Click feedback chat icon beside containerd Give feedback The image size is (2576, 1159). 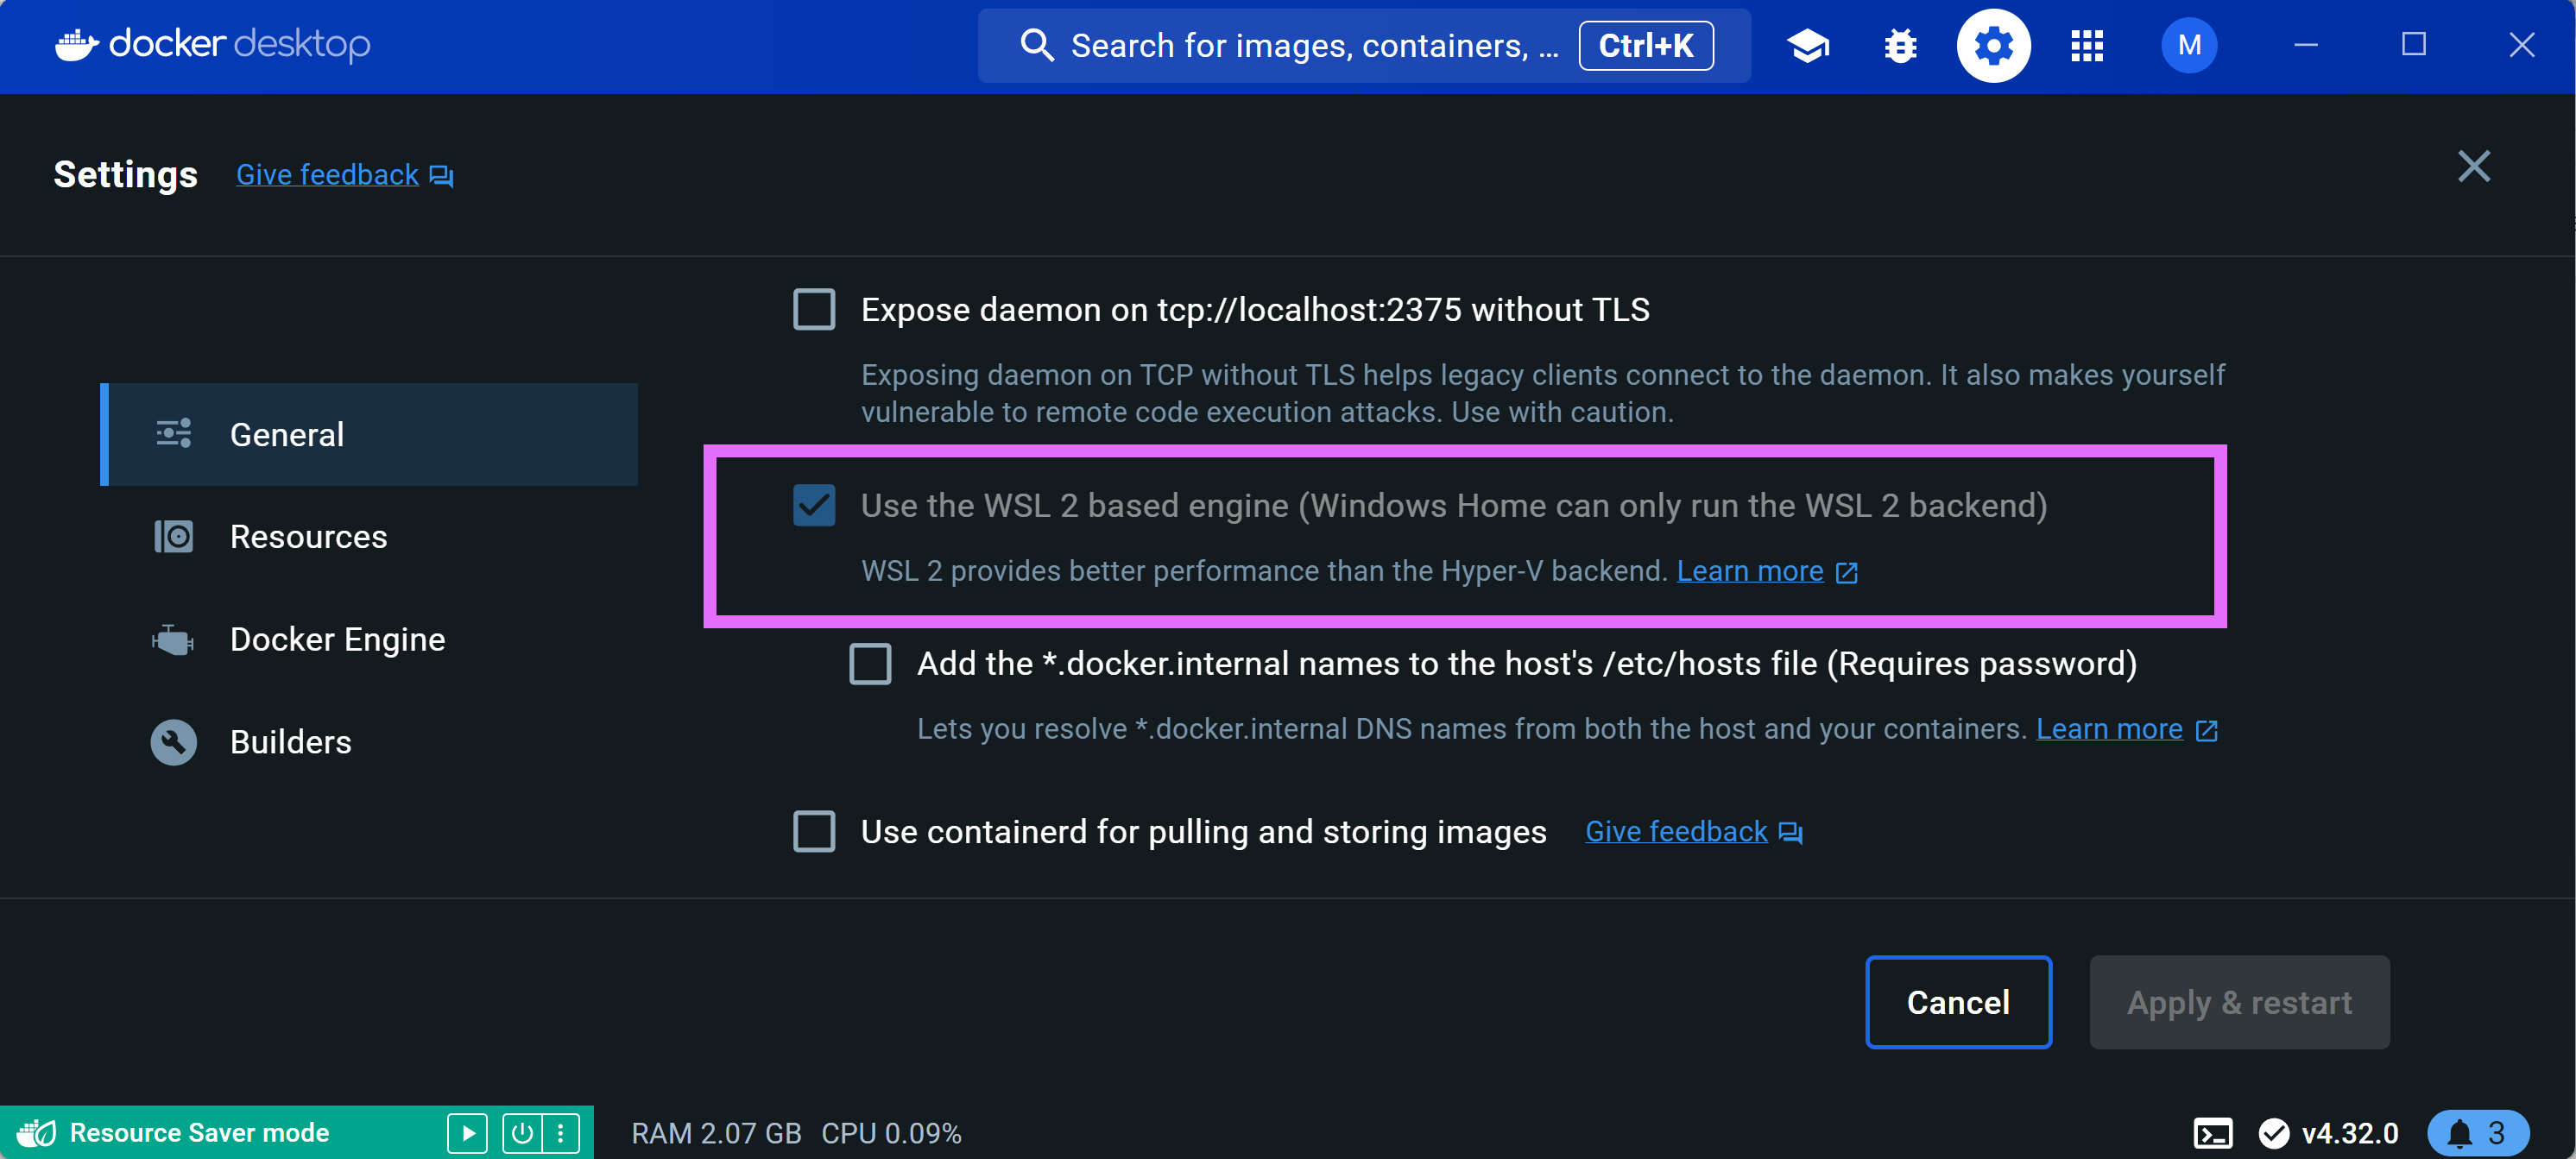[x=1791, y=833]
